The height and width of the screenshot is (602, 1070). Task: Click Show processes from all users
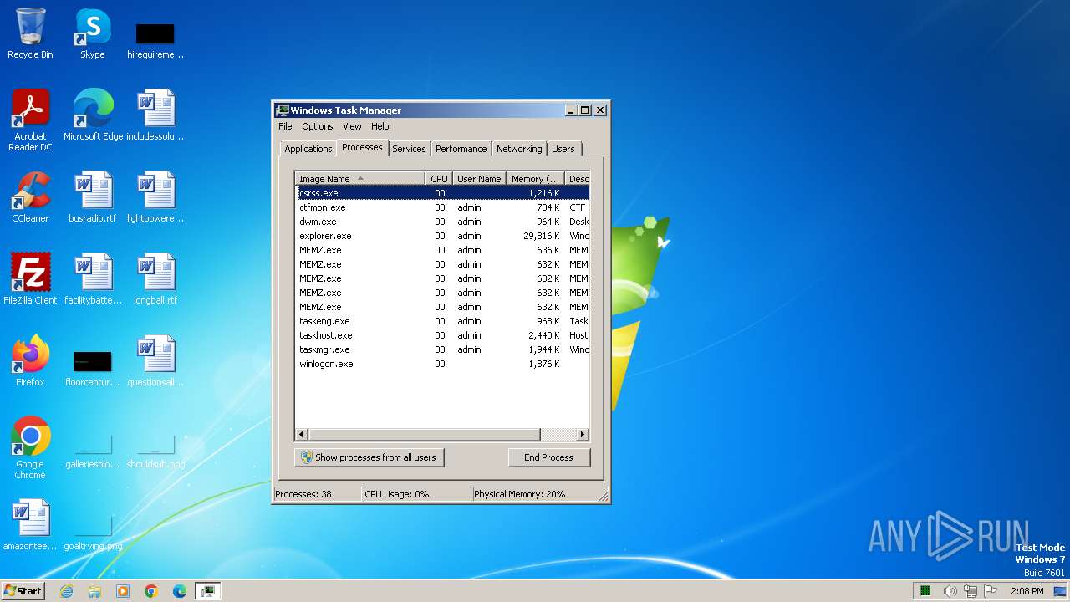(x=369, y=457)
